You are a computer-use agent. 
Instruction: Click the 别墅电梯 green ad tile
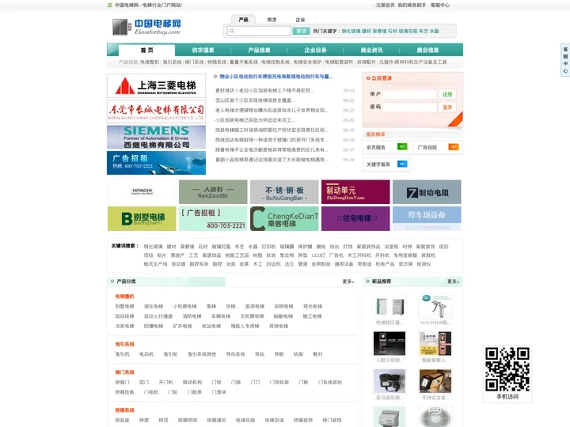pos(142,218)
